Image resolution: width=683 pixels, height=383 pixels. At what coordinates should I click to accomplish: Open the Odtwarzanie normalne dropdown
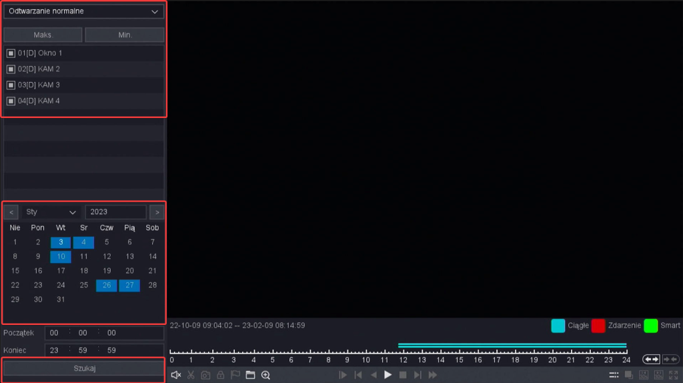coord(84,11)
